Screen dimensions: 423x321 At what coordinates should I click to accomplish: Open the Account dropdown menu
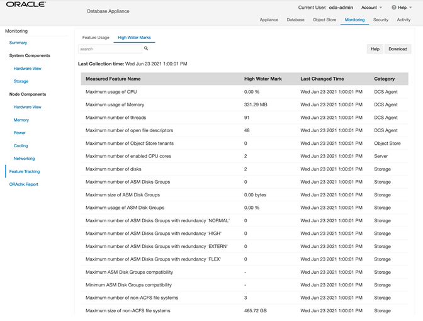click(371, 8)
